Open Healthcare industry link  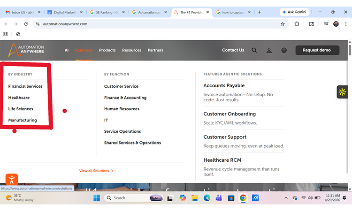[x=19, y=98]
